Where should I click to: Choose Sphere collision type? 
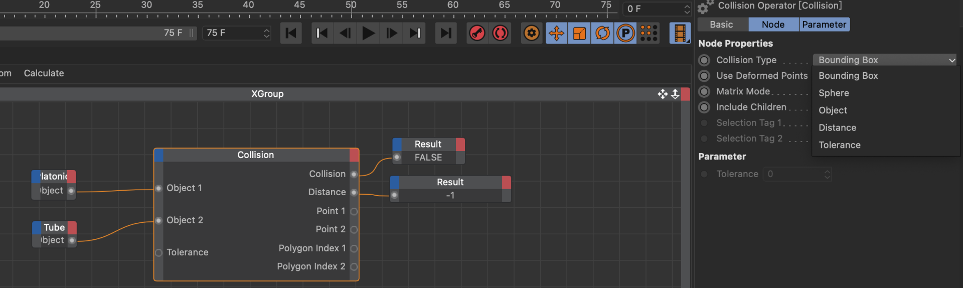click(886, 93)
